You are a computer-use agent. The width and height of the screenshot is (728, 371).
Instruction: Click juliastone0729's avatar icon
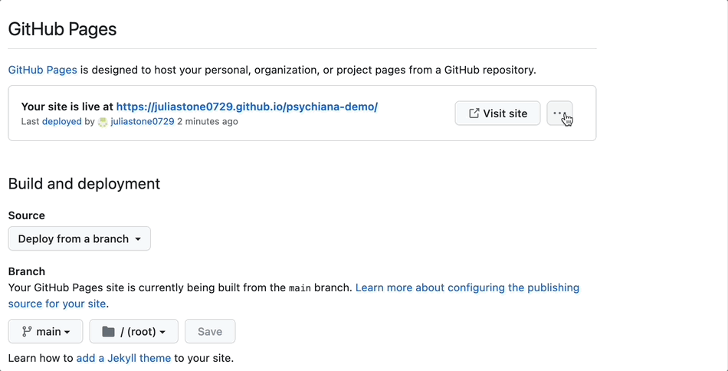(103, 122)
